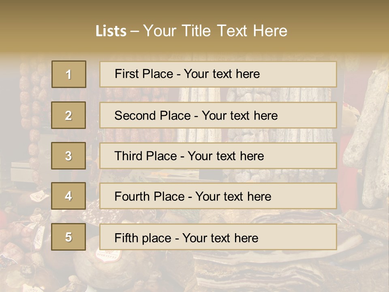The height and width of the screenshot is (292, 389).
Task: Click the Third Place text bar
Action: tap(218, 156)
